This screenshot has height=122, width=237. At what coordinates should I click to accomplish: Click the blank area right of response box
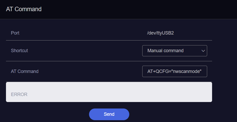click(x=225, y=92)
